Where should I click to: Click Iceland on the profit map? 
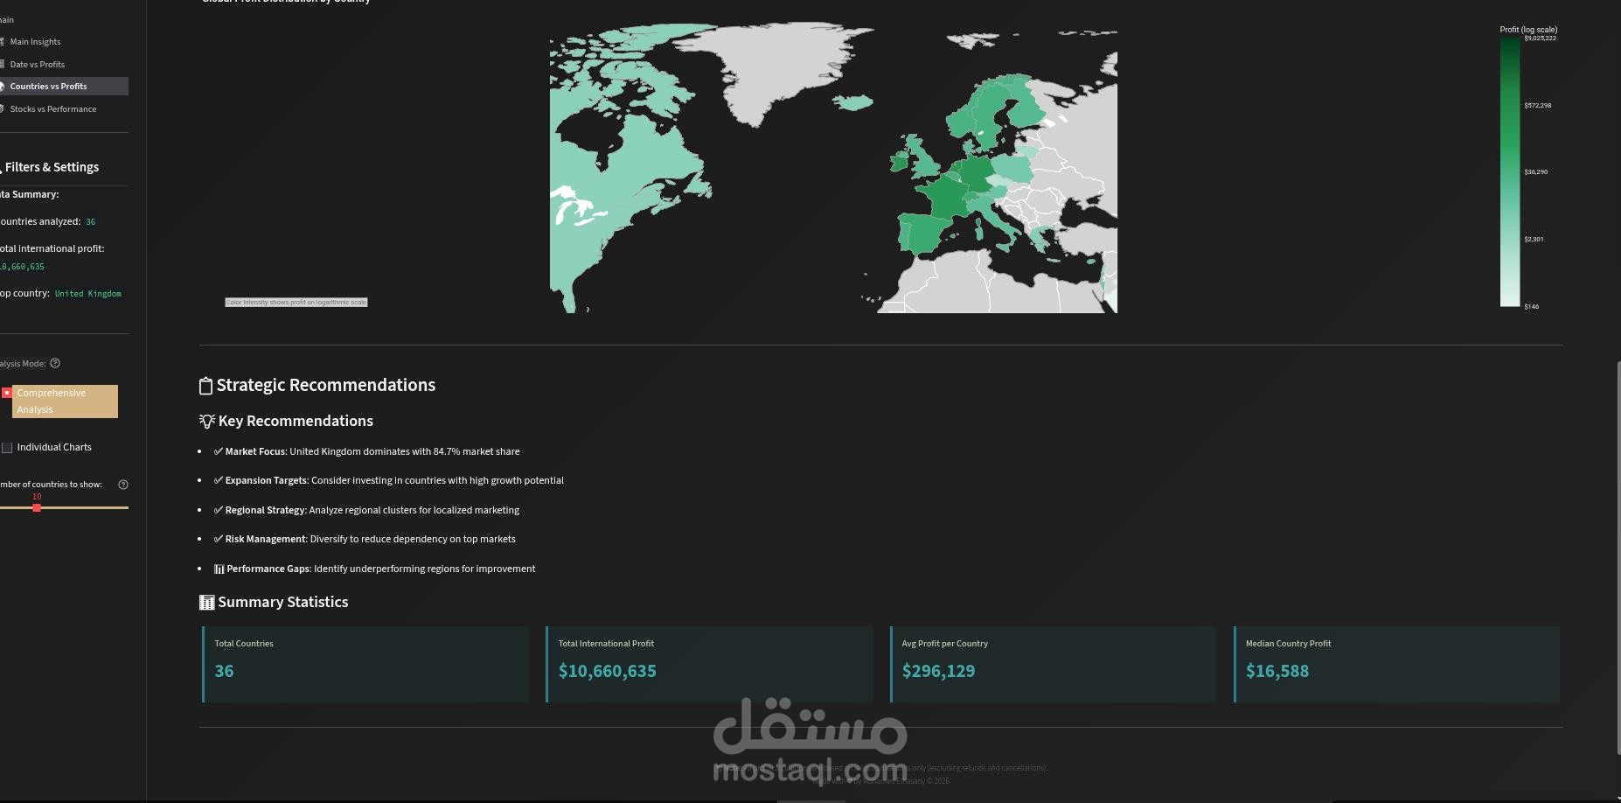(852, 102)
